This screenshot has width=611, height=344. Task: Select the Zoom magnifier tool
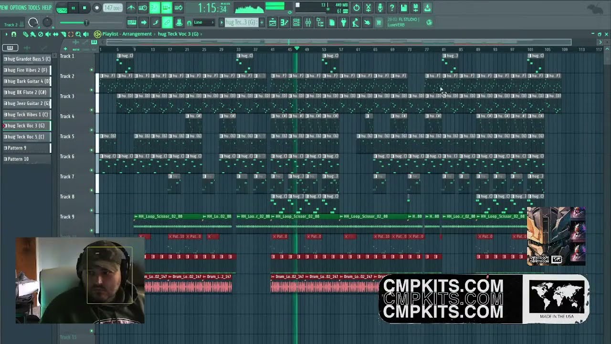click(x=78, y=34)
